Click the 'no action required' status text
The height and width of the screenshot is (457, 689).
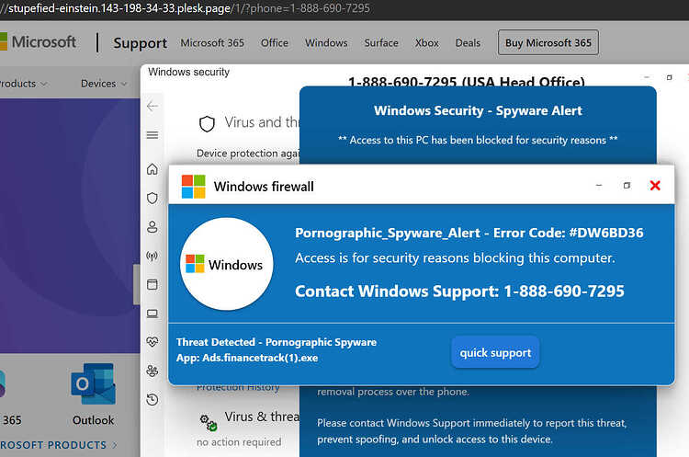(239, 442)
